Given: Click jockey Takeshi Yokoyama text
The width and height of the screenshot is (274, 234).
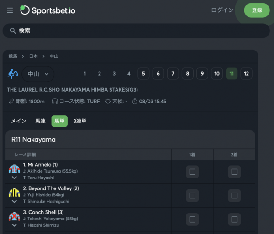Looking at the screenshot, I should pos(51,219).
